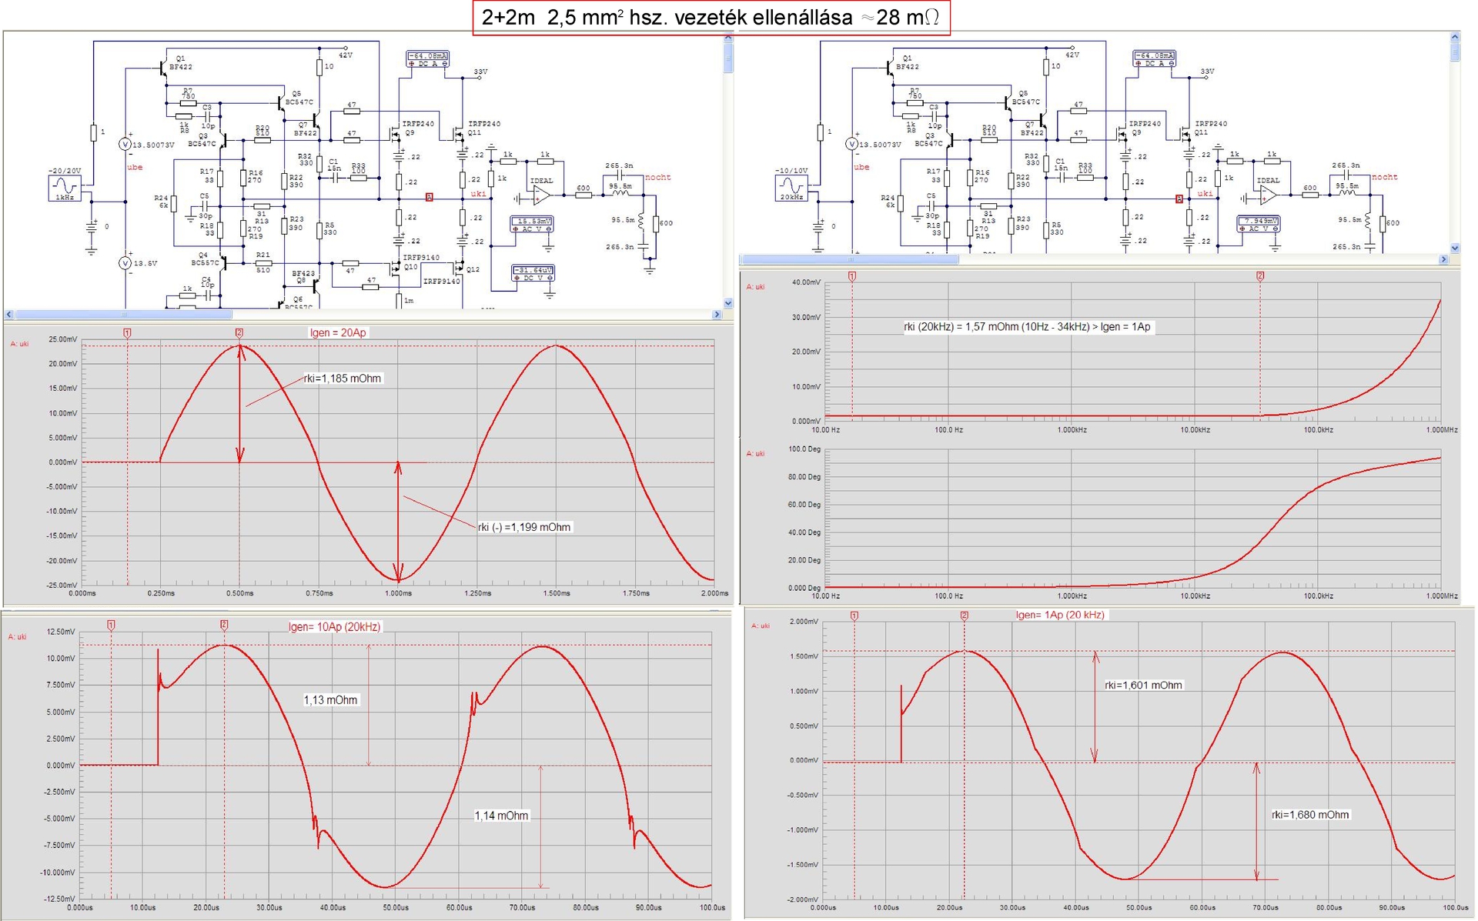Image resolution: width=1478 pixels, height=921 pixels.
Task: Click the 1kHz signal generator in left schematic
Action: point(64,187)
